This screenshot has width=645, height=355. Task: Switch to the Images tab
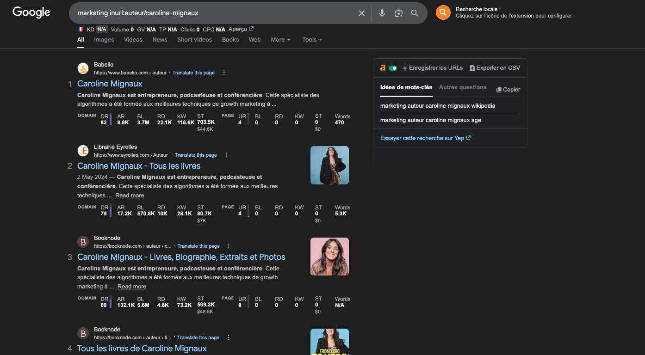(104, 40)
